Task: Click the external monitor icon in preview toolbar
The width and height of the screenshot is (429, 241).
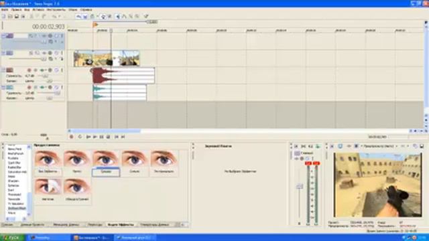Action: click(340, 147)
